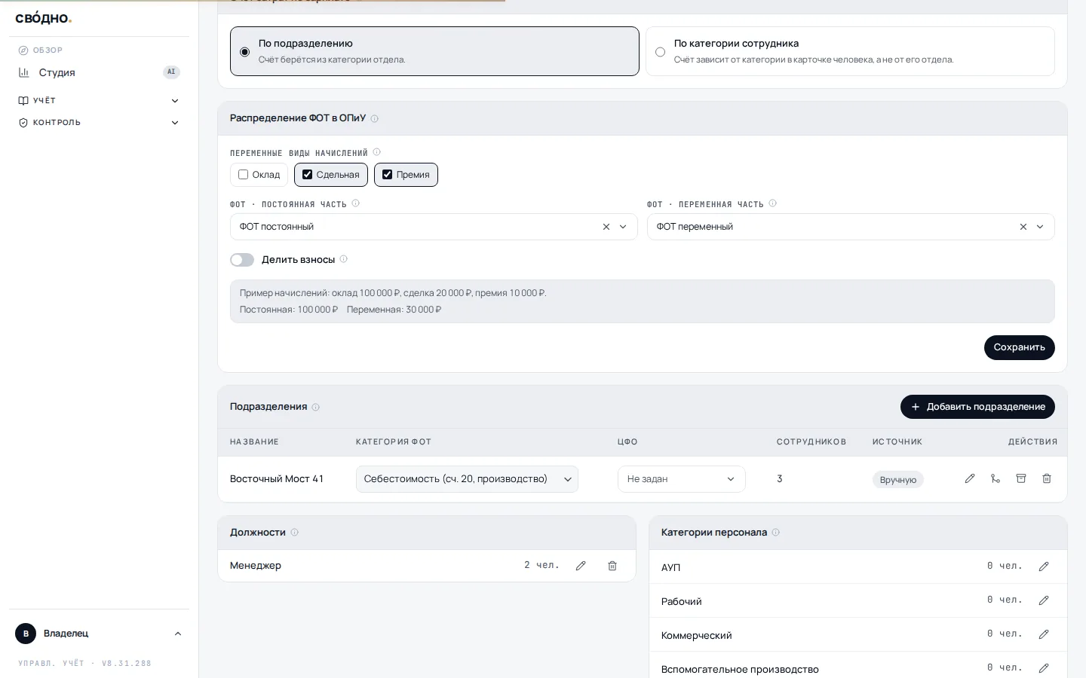Click the Обзор sidebar heading

[x=48, y=50]
